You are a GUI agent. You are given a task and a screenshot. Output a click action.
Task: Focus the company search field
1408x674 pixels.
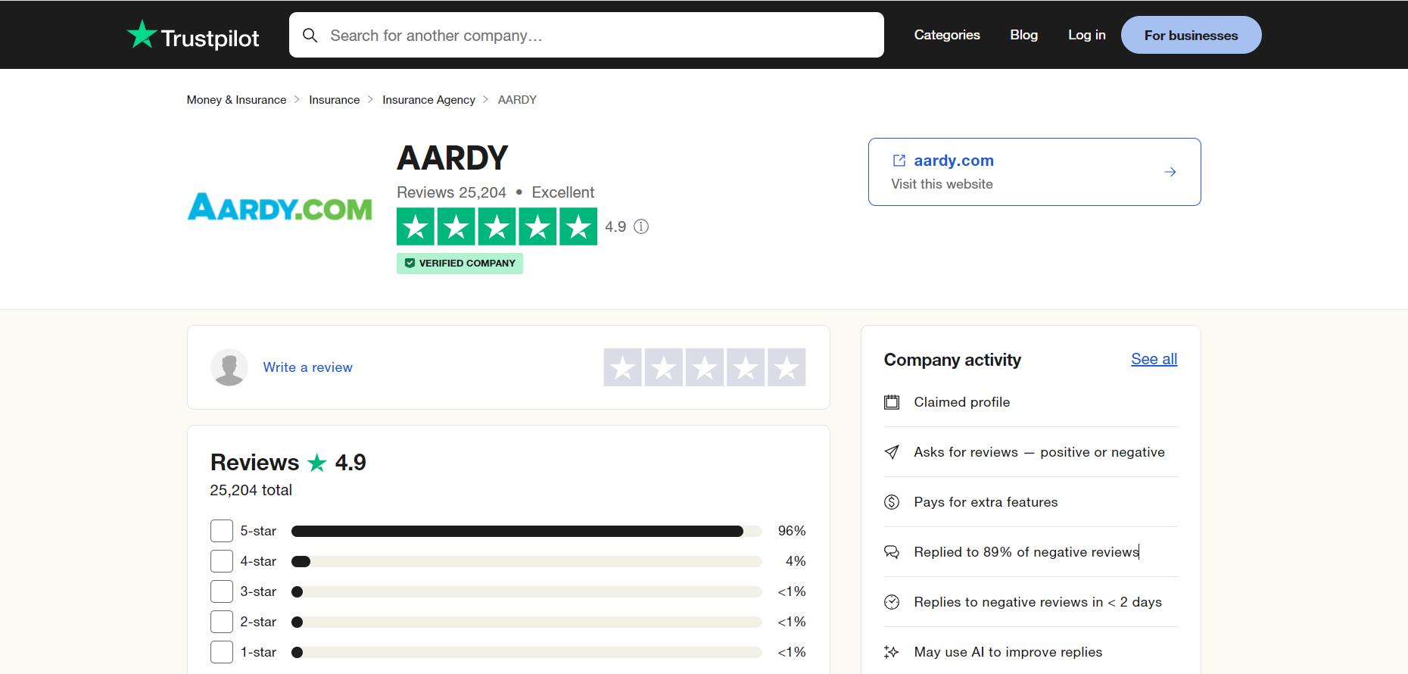point(598,36)
